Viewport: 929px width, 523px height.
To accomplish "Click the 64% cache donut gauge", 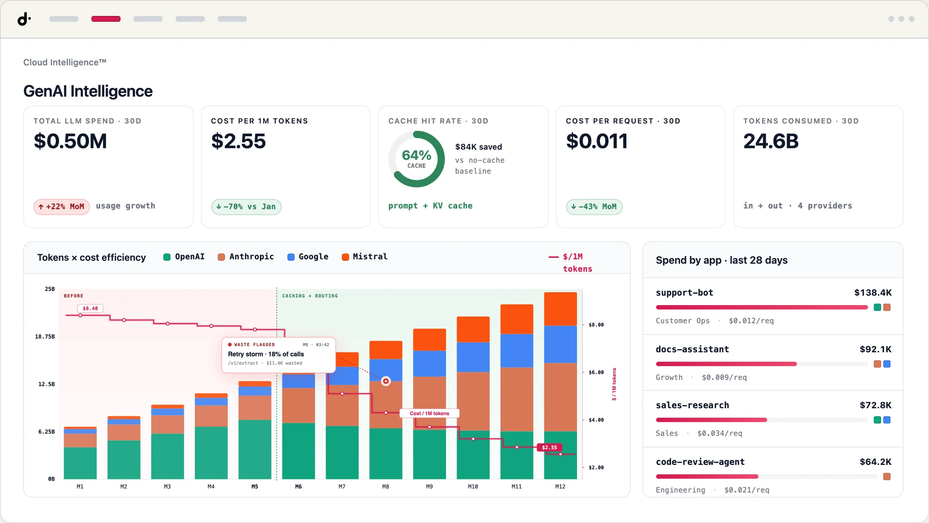I will tap(416, 159).
